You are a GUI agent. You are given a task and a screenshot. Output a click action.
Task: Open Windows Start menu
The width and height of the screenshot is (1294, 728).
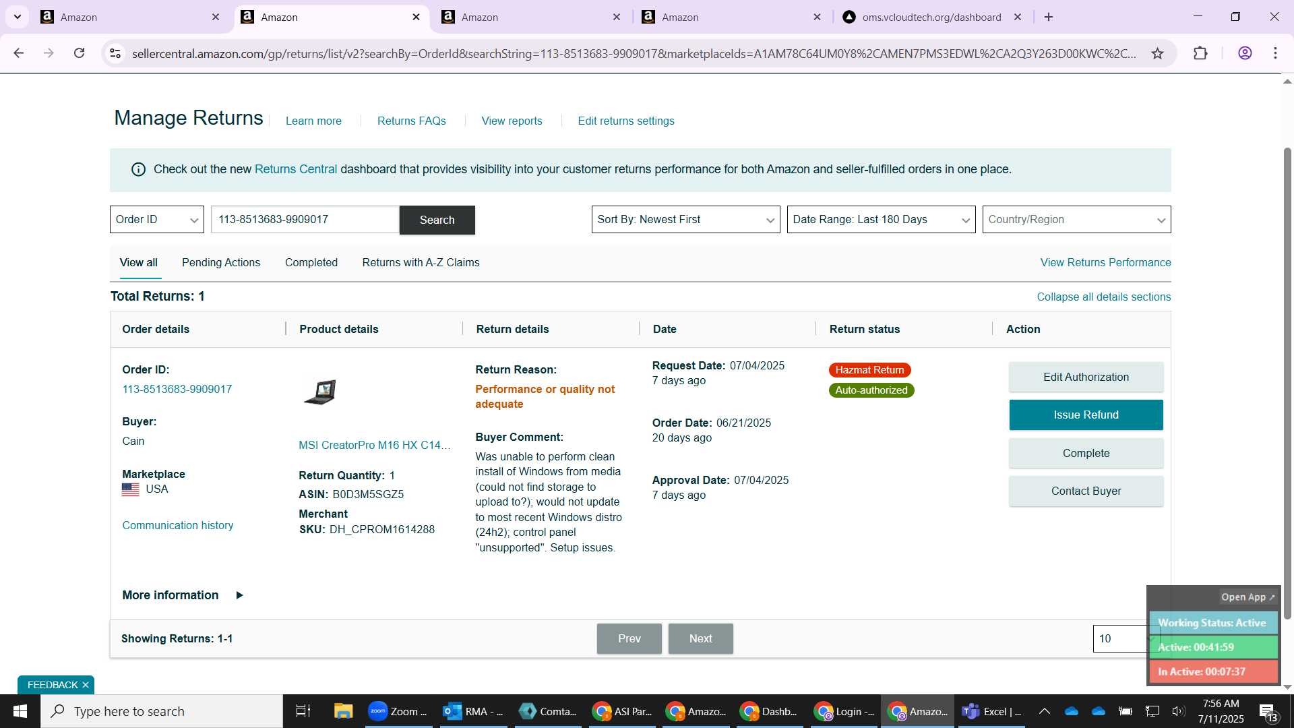pos(20,711)
